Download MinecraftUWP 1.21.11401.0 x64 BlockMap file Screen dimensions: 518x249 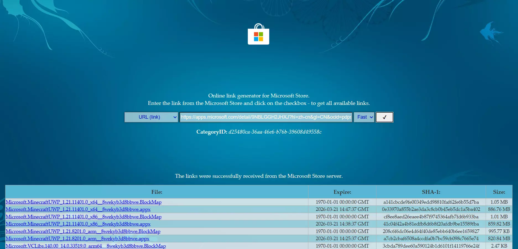84,202
